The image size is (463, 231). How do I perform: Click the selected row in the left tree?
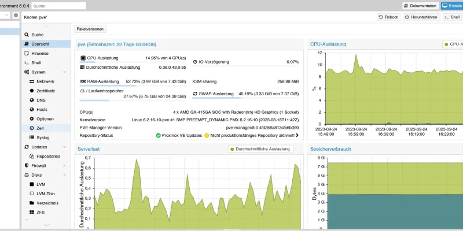click(x=10, y=32)
